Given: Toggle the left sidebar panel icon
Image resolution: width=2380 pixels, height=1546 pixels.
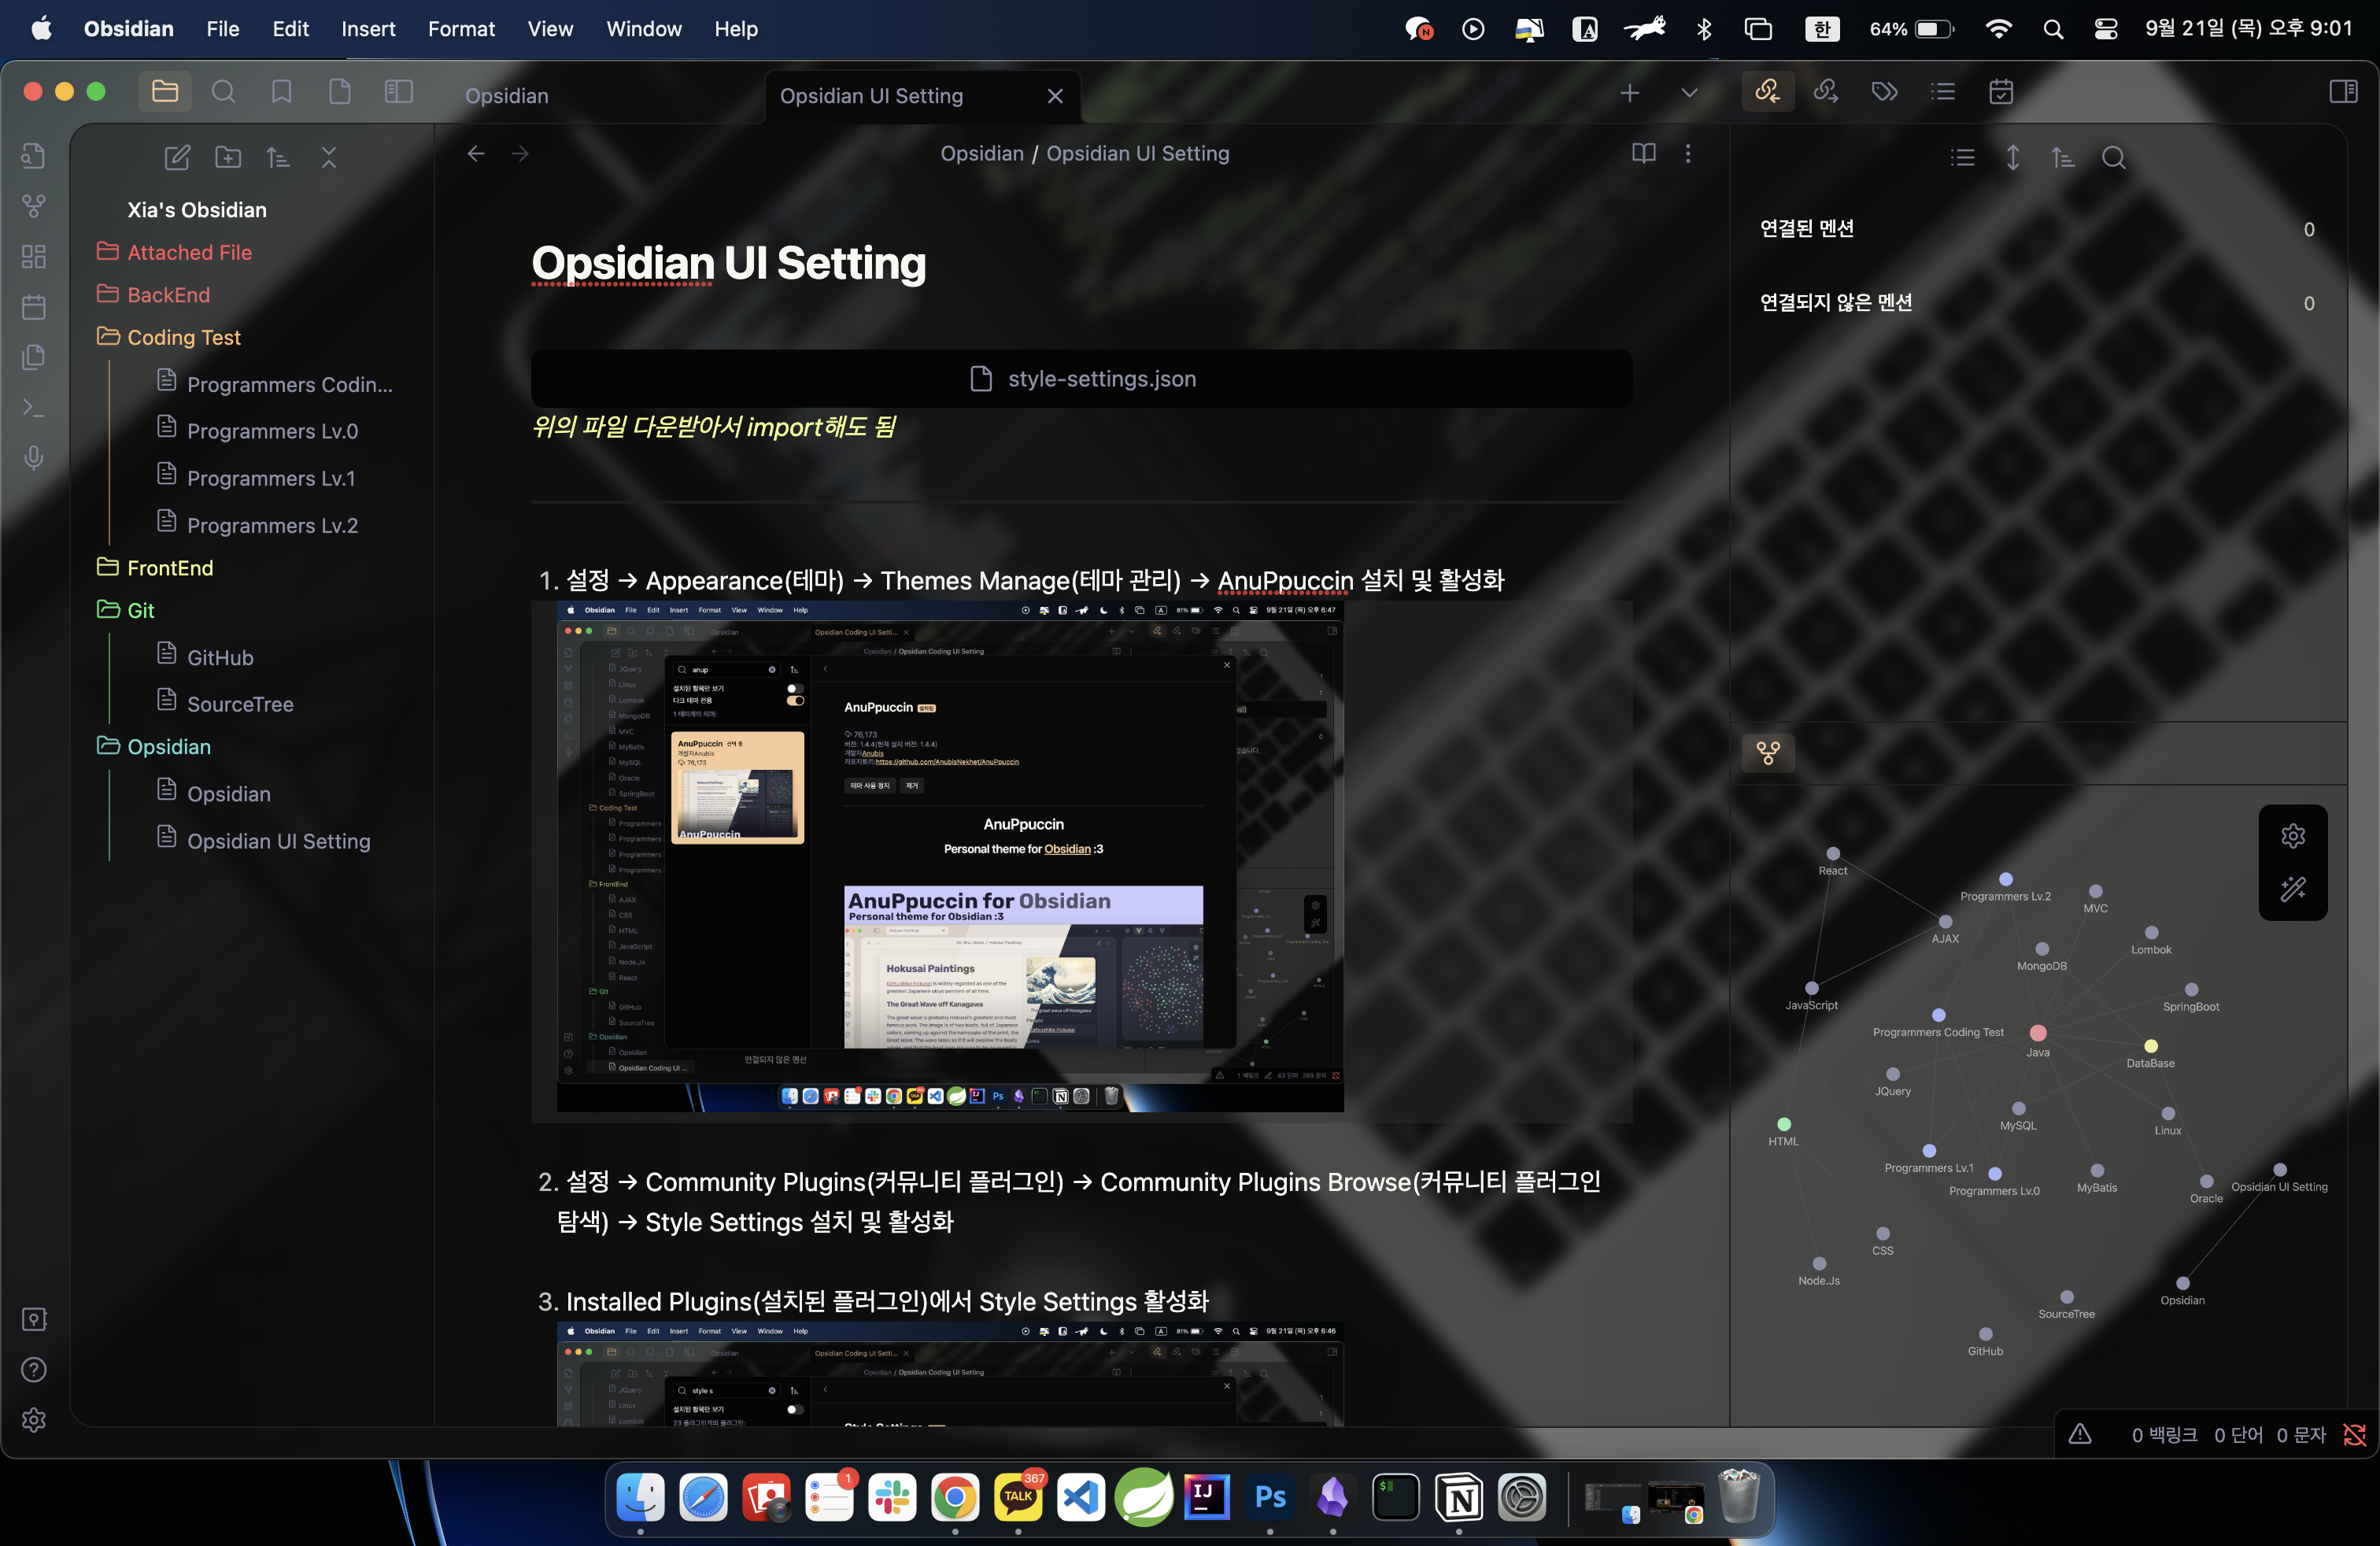Looking at the screenshot, I should point(398,92).
